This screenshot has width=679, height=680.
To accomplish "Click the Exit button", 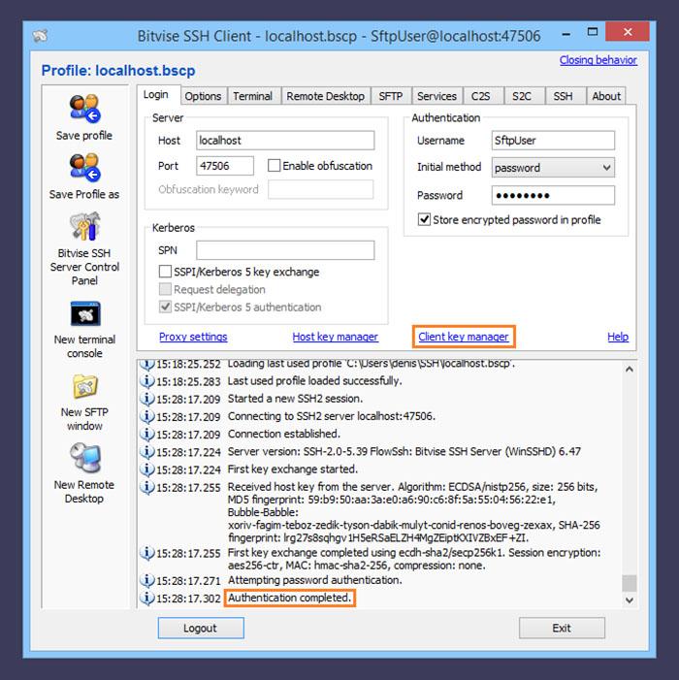I will click(562, 628).
